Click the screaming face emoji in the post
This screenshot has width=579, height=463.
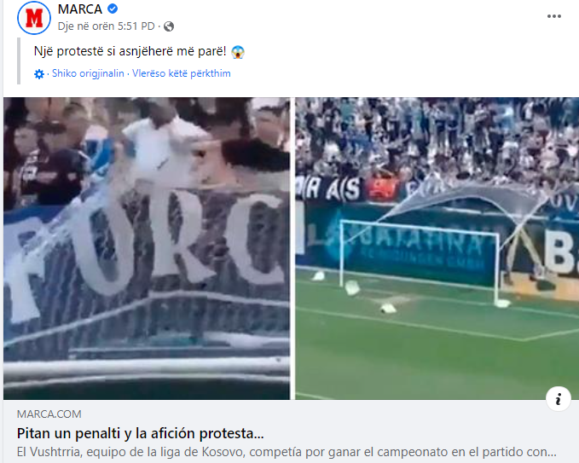pyautogui.click(x=238, y=52)
